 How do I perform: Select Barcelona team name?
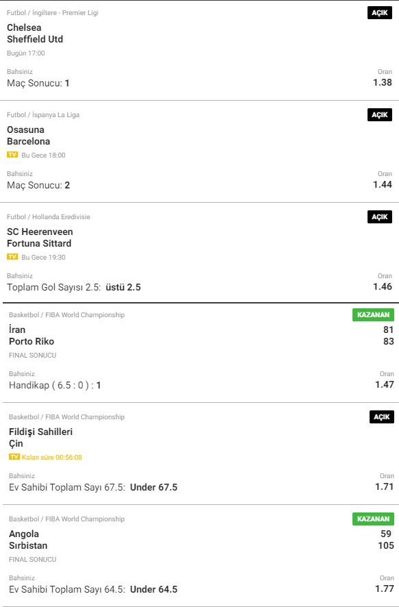pyautogui.click(x=29, y=141)
